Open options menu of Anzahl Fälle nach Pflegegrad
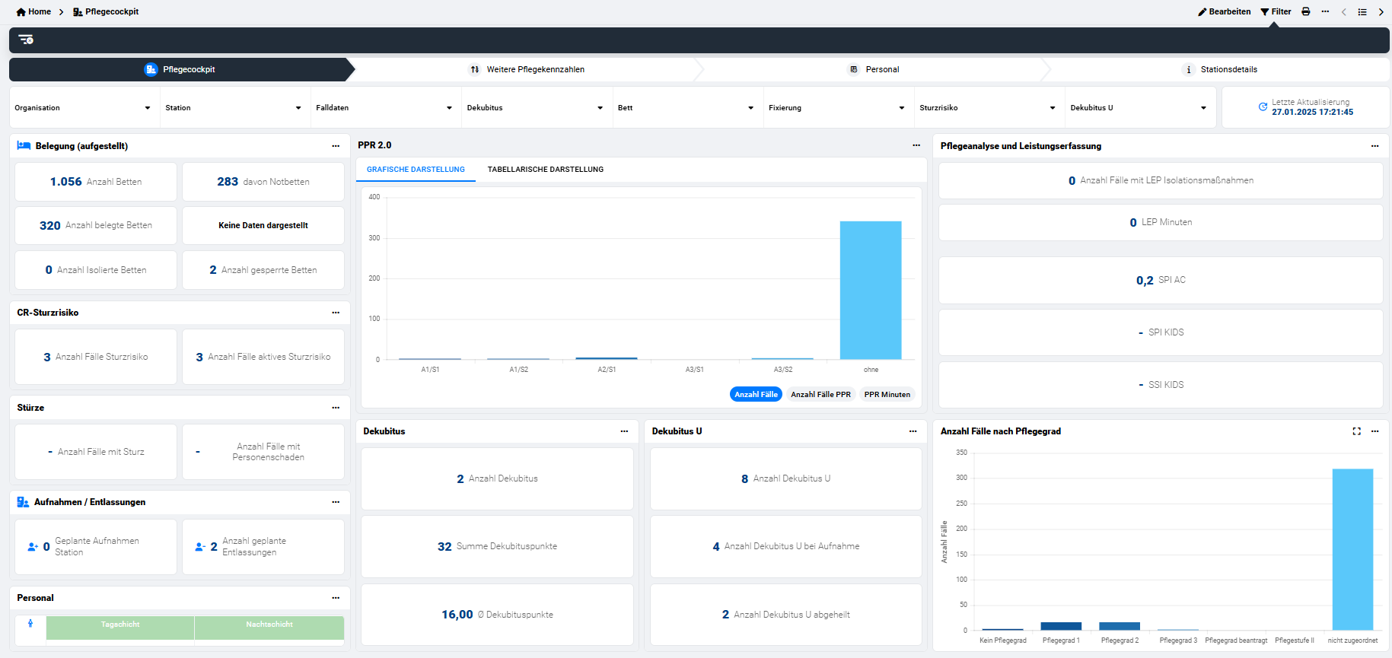Image resolution: width=1392 pixels, height=658 pixels. pyautogui.click(x=1374, y=431)
